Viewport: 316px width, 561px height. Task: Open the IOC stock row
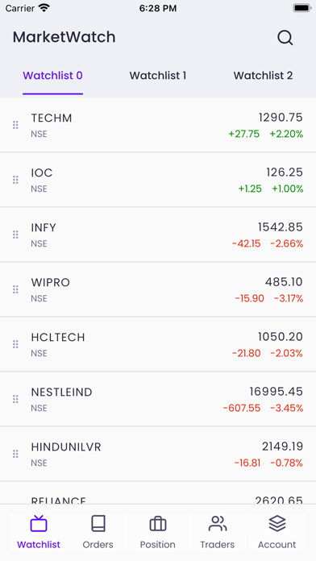pyautogui.click(x=158, y=180)
